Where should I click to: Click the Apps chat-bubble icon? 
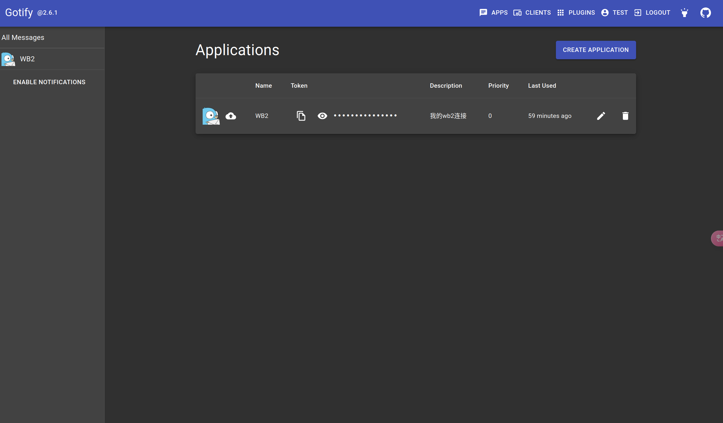483,13
